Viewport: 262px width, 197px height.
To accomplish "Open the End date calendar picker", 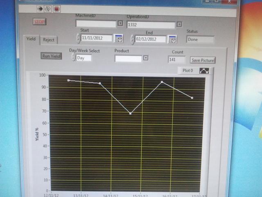I will click(x=172, y=39).
